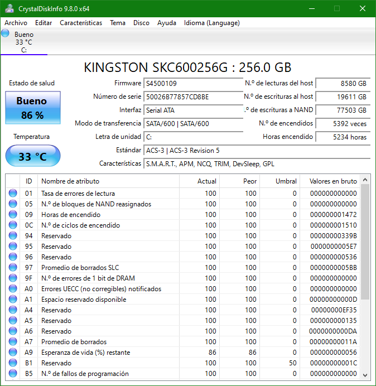Click the Número de serie field

click(185, 96)
